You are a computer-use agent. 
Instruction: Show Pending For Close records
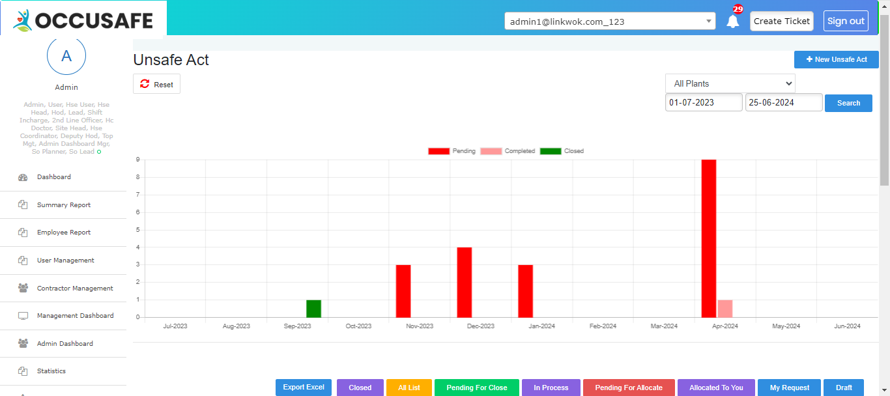(x=477, y=388)
